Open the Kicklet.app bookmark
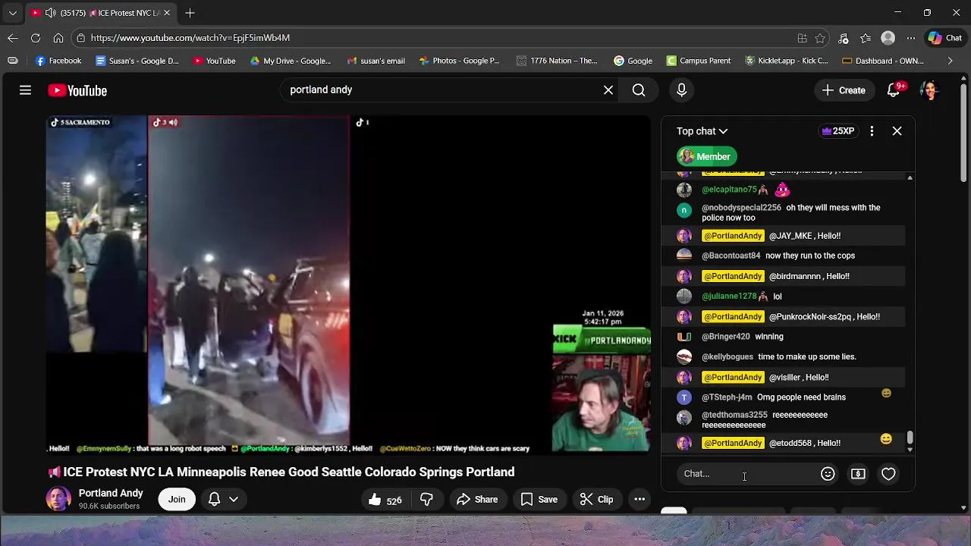Image resolution: width=971 pixels, height=546 pixels. tap(787, 61)
